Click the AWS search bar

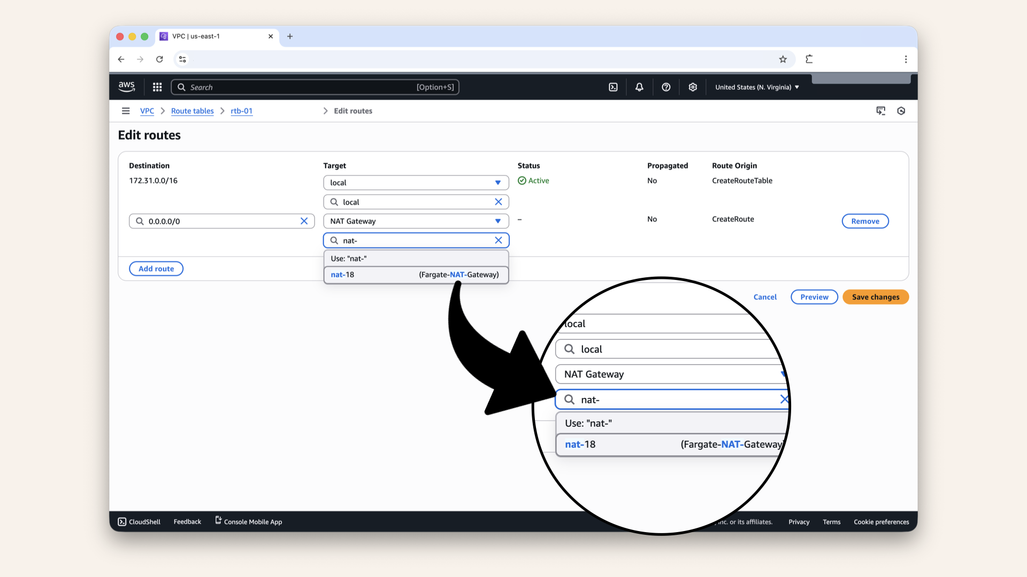[315, 87]
